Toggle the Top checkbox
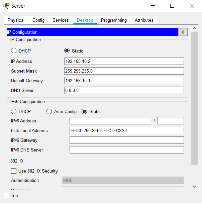 [6, 196]
